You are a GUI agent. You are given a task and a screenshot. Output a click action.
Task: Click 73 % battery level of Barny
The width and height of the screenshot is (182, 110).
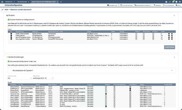click(x=50, y=90)
